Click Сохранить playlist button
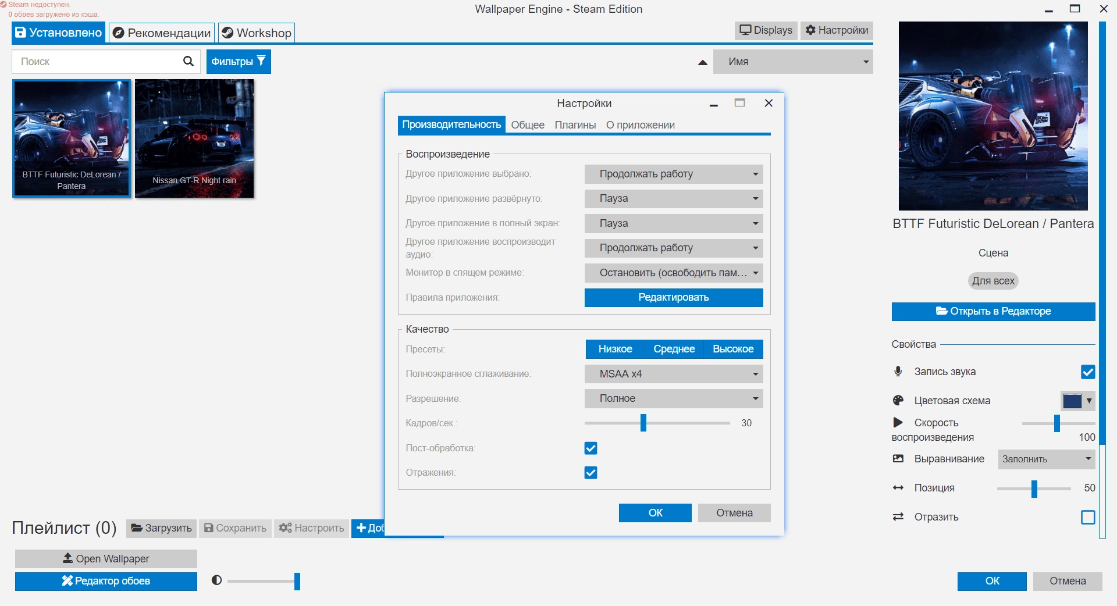Image resolution: width=1117 pixels, height=606 pixels. [235, 528]
